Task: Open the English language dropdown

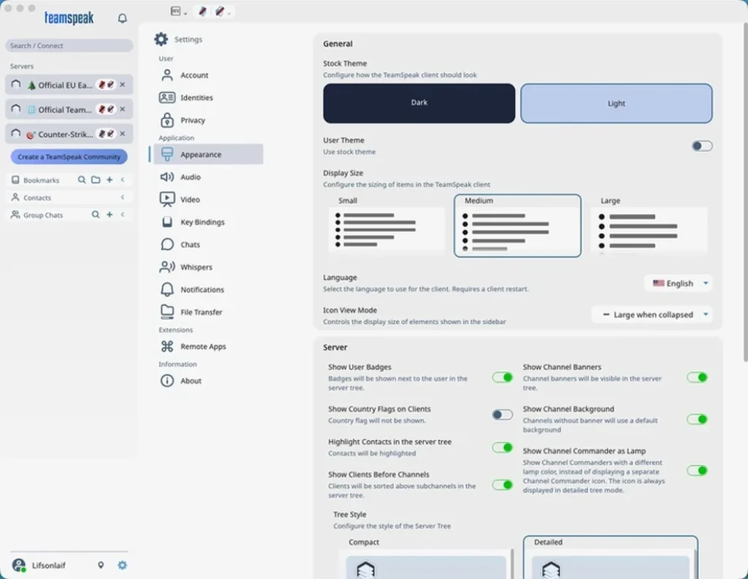Action: click(679, 283)
